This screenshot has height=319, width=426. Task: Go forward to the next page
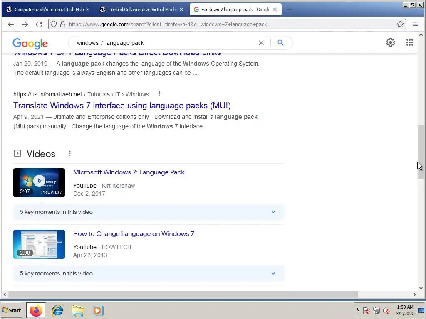click(25, 25)
